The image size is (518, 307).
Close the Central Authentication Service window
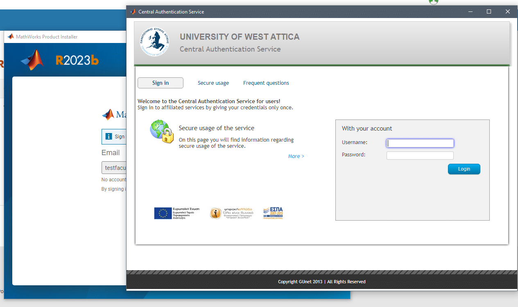coord(508,12)
